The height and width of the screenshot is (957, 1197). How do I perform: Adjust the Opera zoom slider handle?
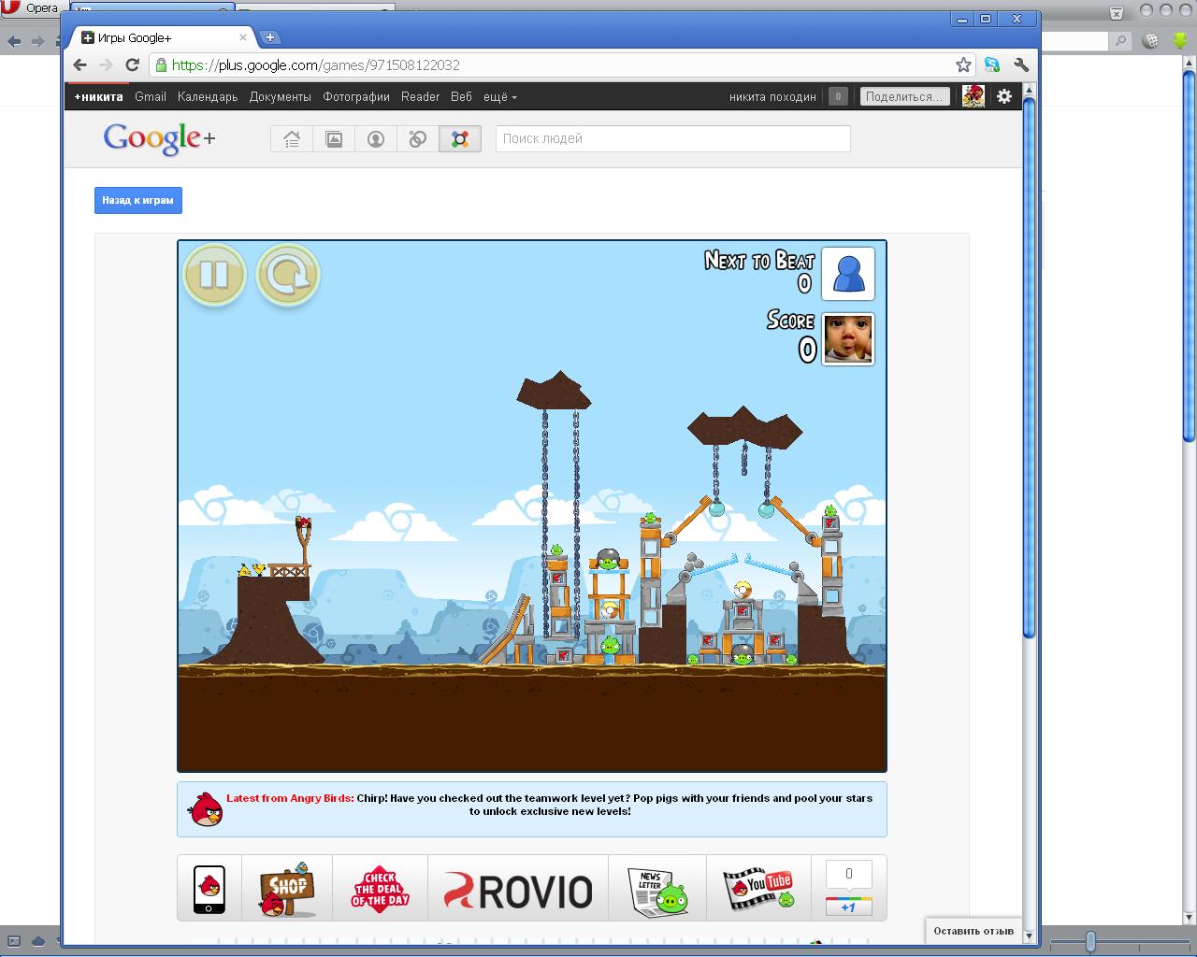point(1089,941)
